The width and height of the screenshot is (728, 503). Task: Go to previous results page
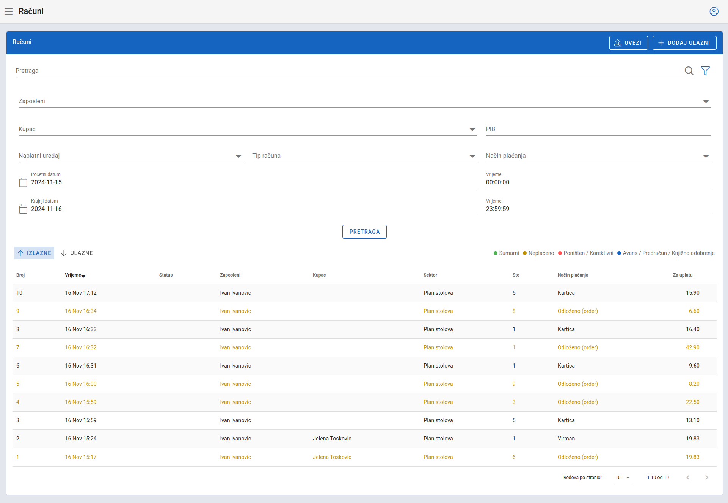tap(688, 478)
